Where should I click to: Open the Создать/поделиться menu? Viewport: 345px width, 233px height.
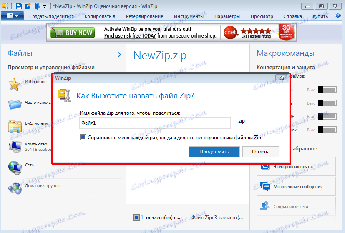click(x=51, y=16)
